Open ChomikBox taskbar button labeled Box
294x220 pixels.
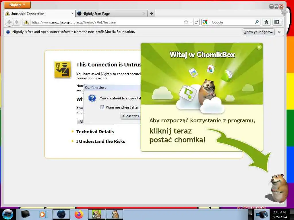coord(97,214)
